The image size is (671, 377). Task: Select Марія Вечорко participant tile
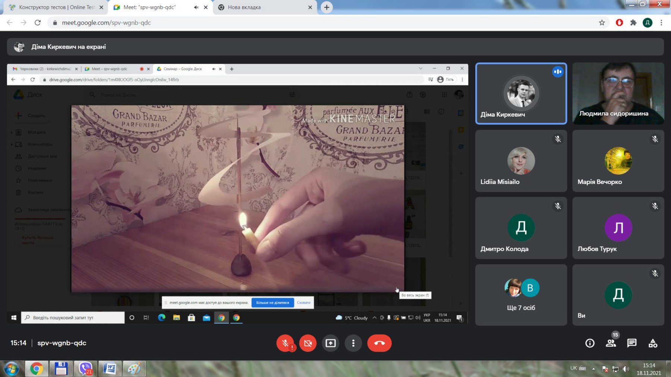point(618,161)
